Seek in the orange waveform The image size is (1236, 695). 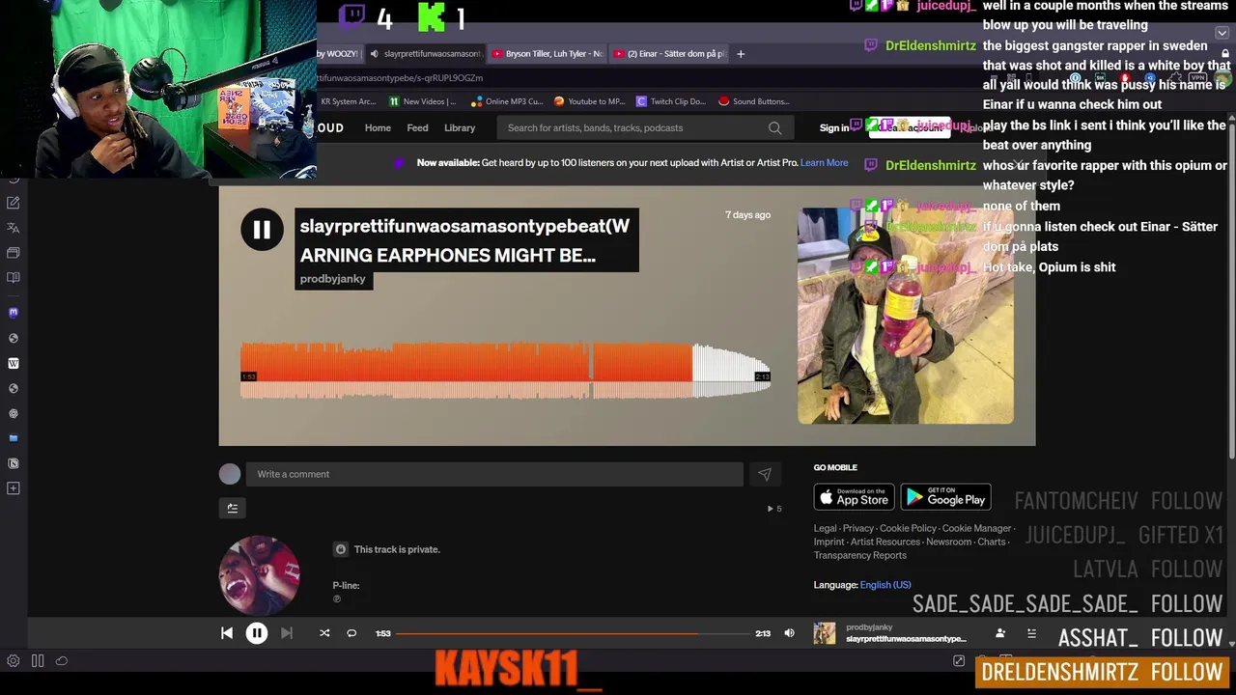[x=505, y=370]
